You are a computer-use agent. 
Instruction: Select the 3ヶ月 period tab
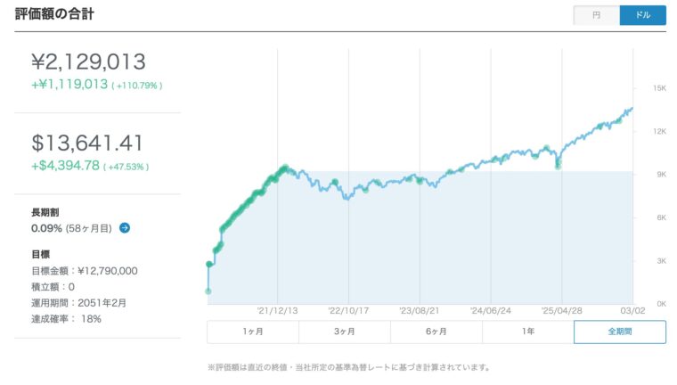[x=344, y=332]
